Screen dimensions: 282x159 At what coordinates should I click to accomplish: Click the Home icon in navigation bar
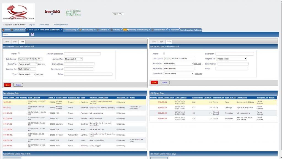coord(3,30)
